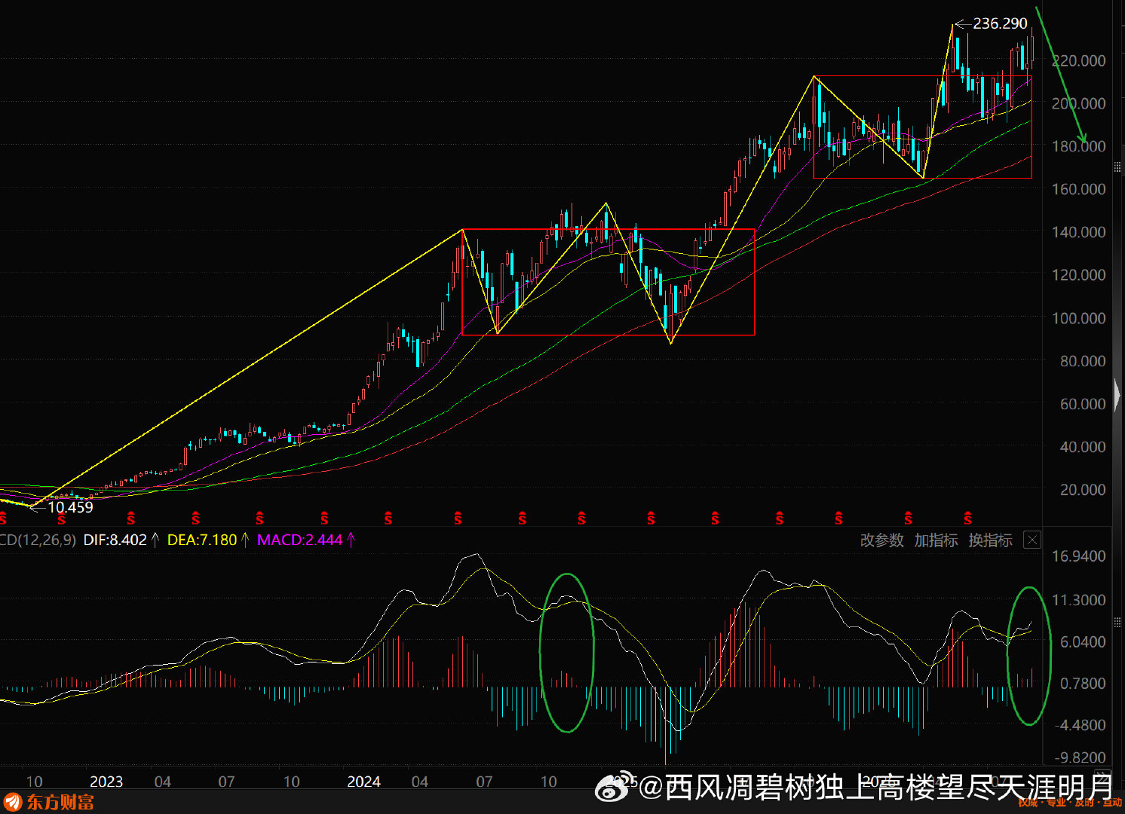The width and height of the screenshot is (1125, 814).
Task: Click 换指标 to switch indicator
Action: (991, 540)
